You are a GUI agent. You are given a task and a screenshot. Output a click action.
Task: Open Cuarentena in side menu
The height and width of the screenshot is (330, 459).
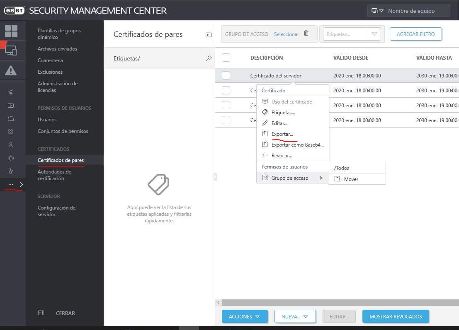[x=50, y=60]
